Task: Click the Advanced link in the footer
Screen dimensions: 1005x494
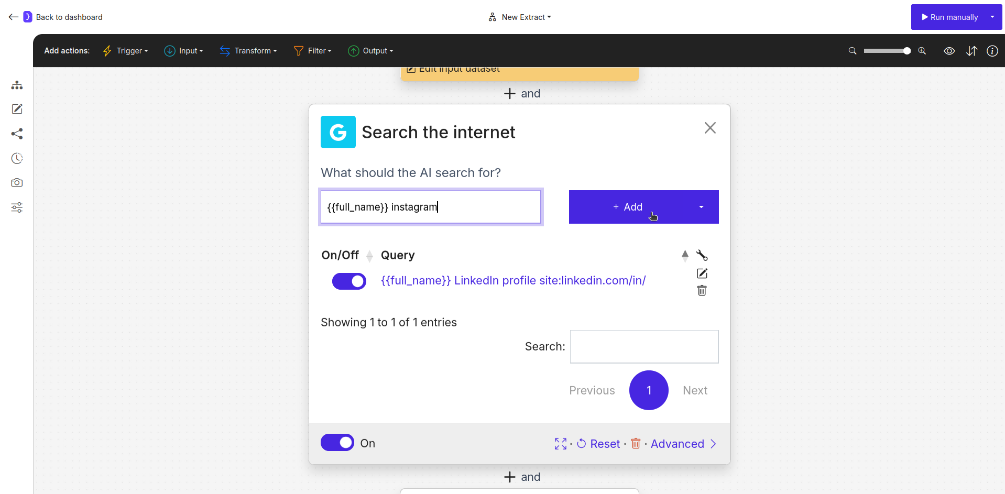Action: click(x=677, y=444)
